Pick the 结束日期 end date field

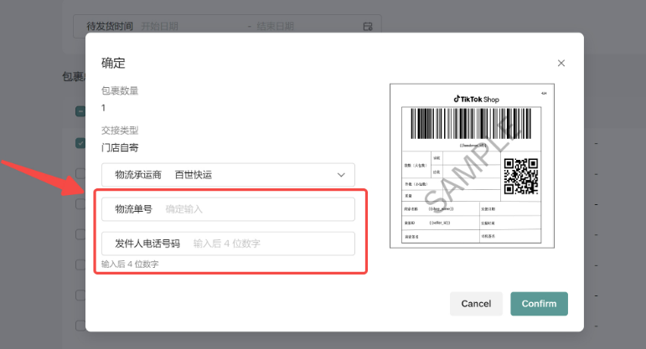pos(282,27)
